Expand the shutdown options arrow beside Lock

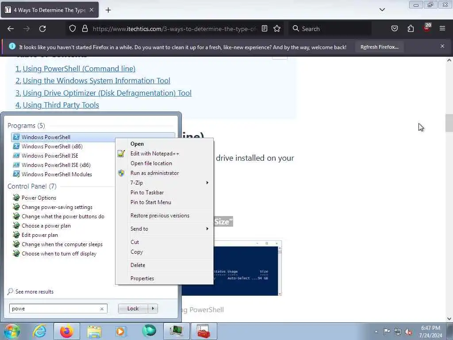153,309
